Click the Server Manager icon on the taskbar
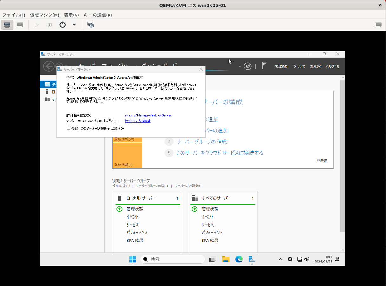The height and width of the screenshot is (286, 386). [x=252, y=259]
